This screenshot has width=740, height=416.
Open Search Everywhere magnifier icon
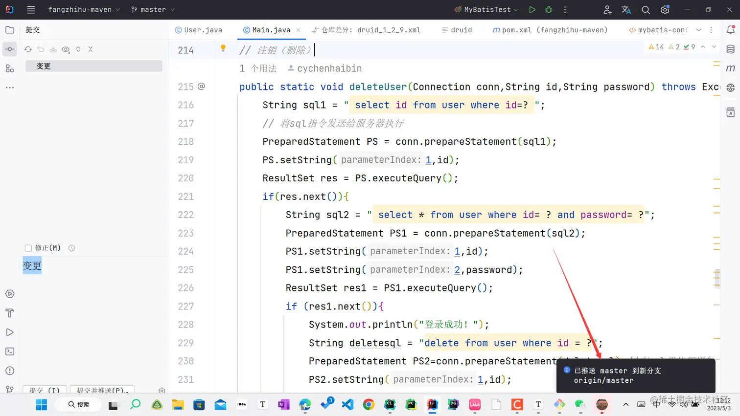[x=646, y=10]
